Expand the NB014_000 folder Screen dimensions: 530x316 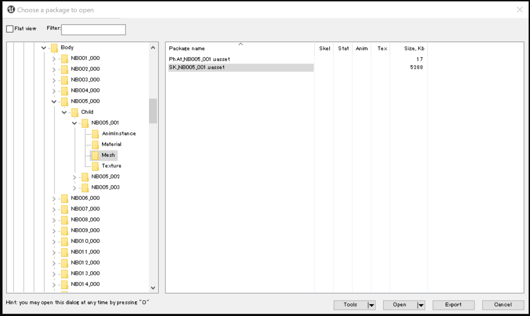[x=54, y=284]
